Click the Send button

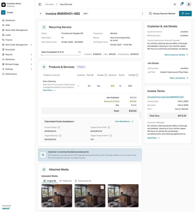pyautogui.click(x=185, y=14)
